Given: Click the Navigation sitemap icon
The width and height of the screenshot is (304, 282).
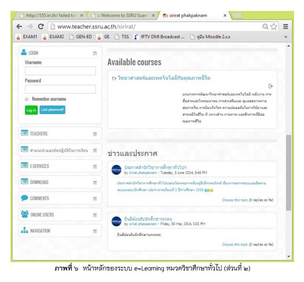Looking at the screenshot, I should [25, 230].
